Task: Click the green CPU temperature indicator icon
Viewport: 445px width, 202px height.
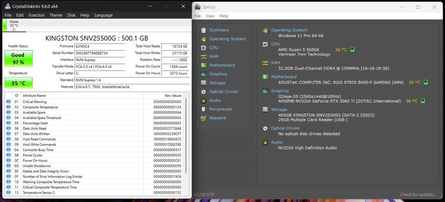Action: tap(352, 50)
